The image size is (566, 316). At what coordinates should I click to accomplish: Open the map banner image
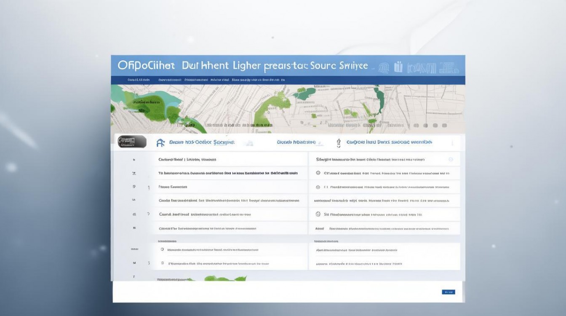[x=288, y=109]
